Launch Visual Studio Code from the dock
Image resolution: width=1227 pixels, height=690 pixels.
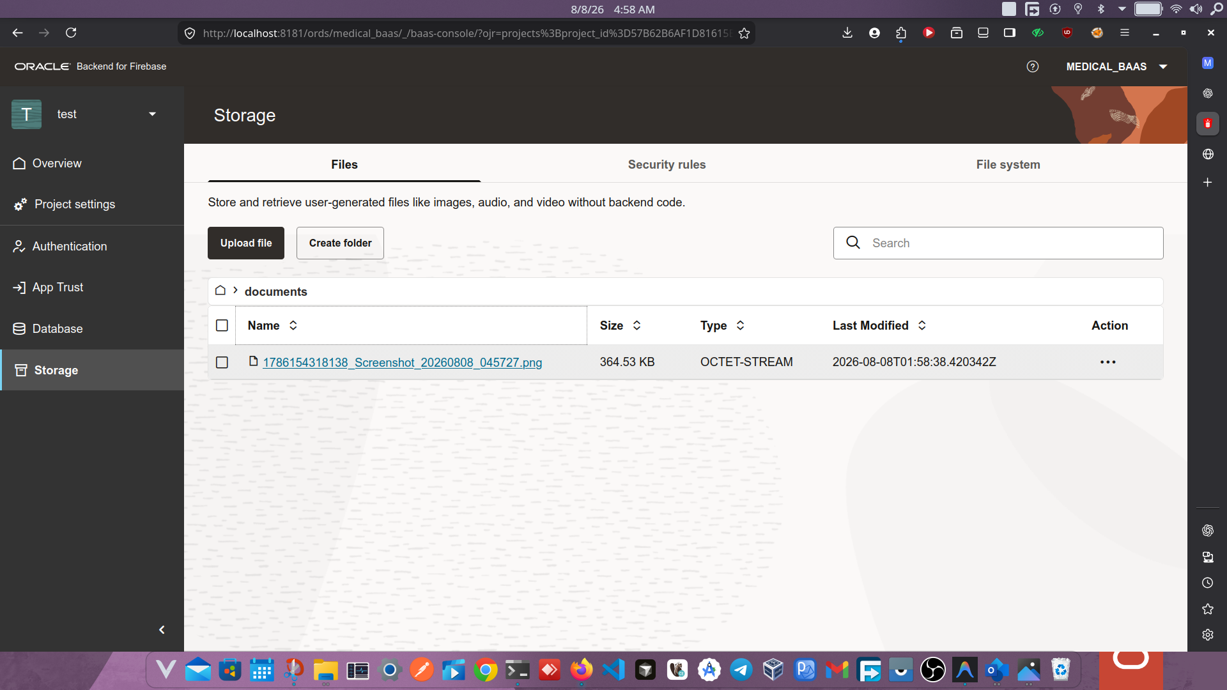coord(613,670)
